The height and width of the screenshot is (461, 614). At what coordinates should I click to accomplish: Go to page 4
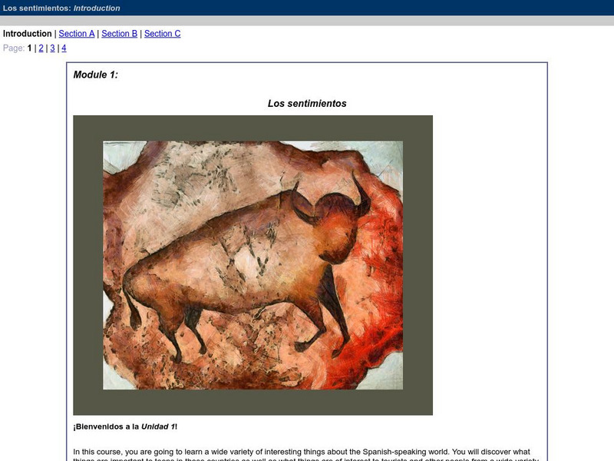coord(64,48)
